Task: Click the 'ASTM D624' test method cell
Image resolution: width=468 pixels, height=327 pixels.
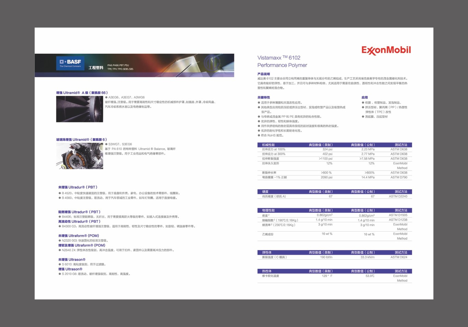Action: [x=399, y=258]
